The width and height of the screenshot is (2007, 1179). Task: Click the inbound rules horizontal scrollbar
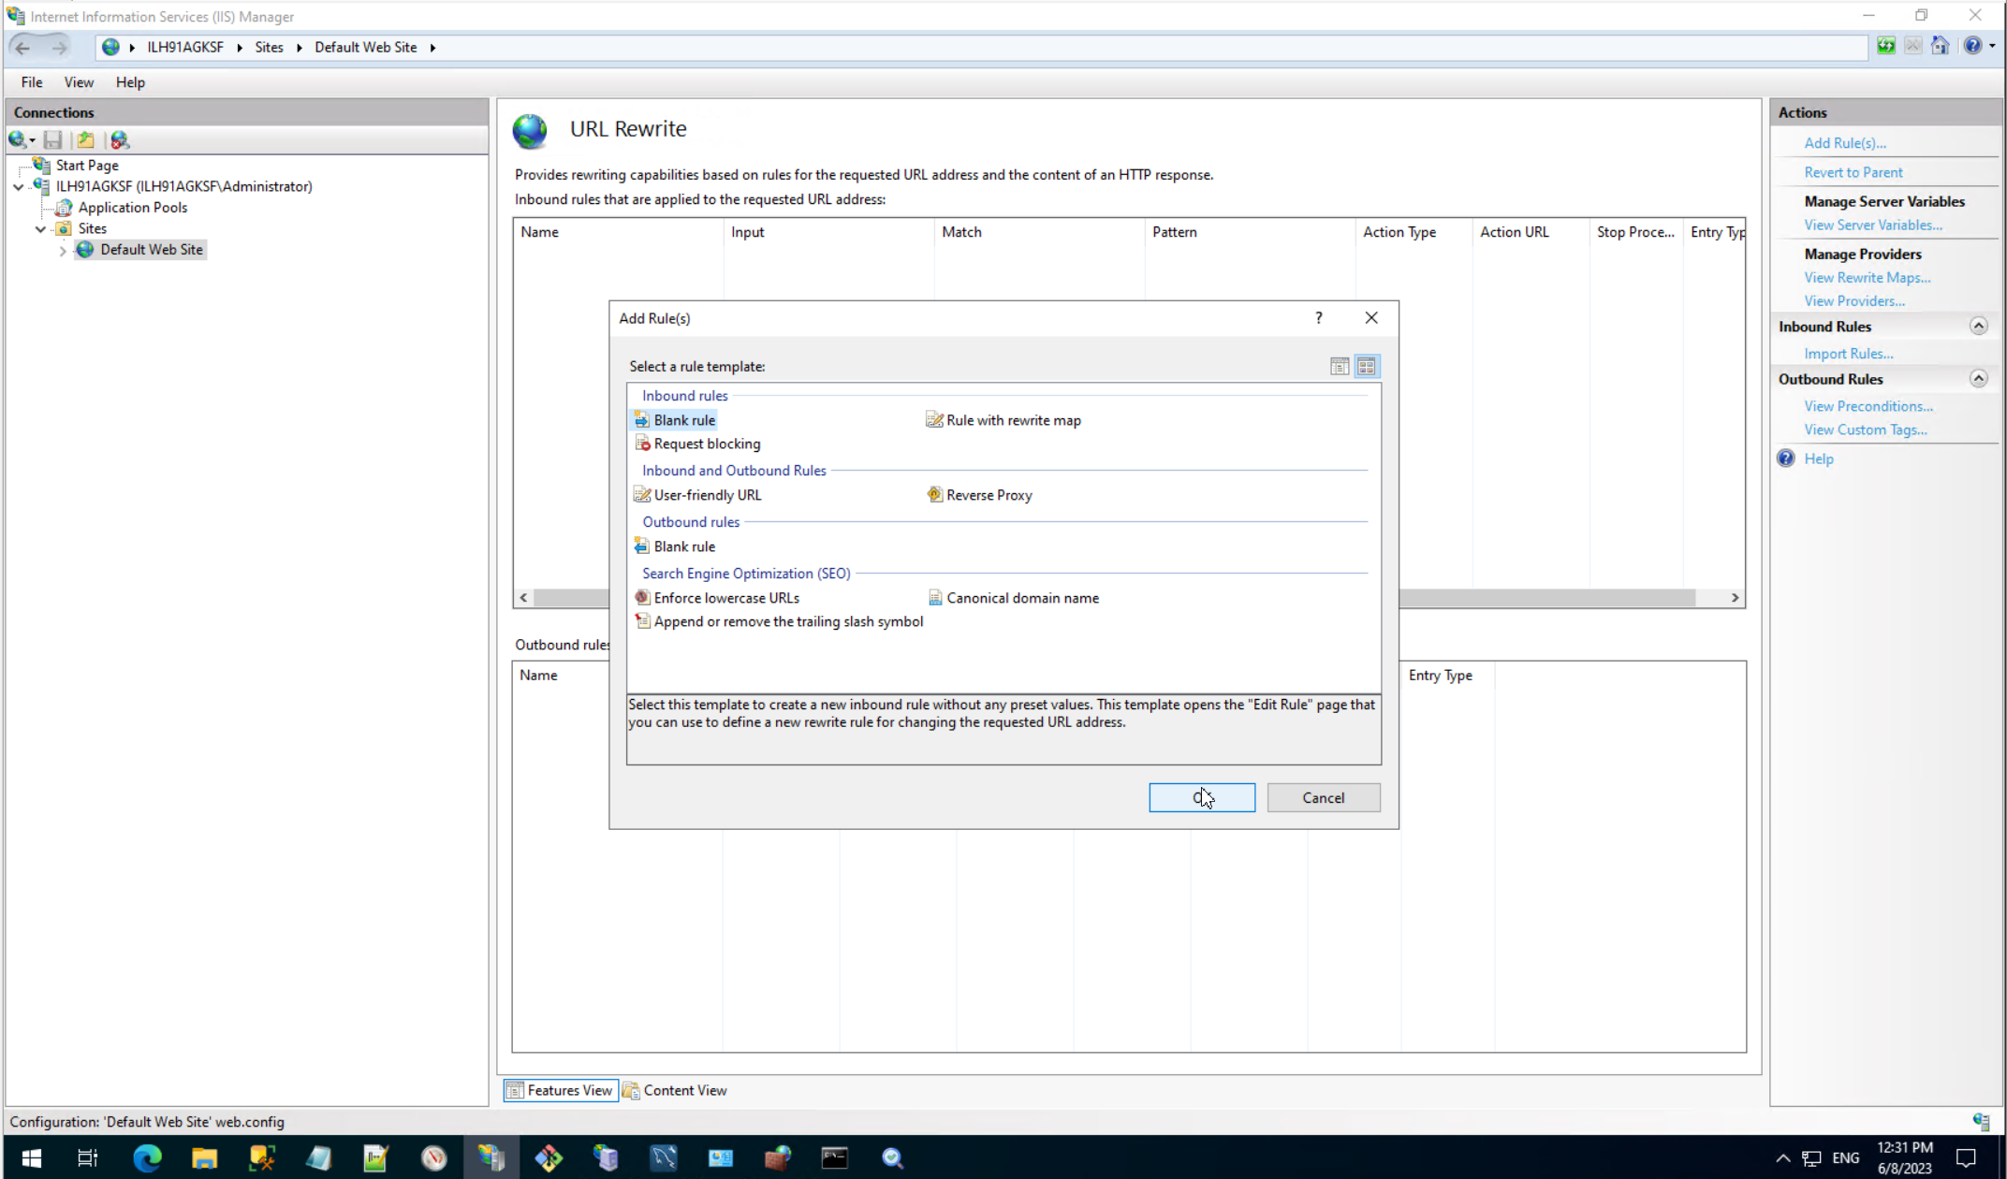click(x=1545, y=598)
